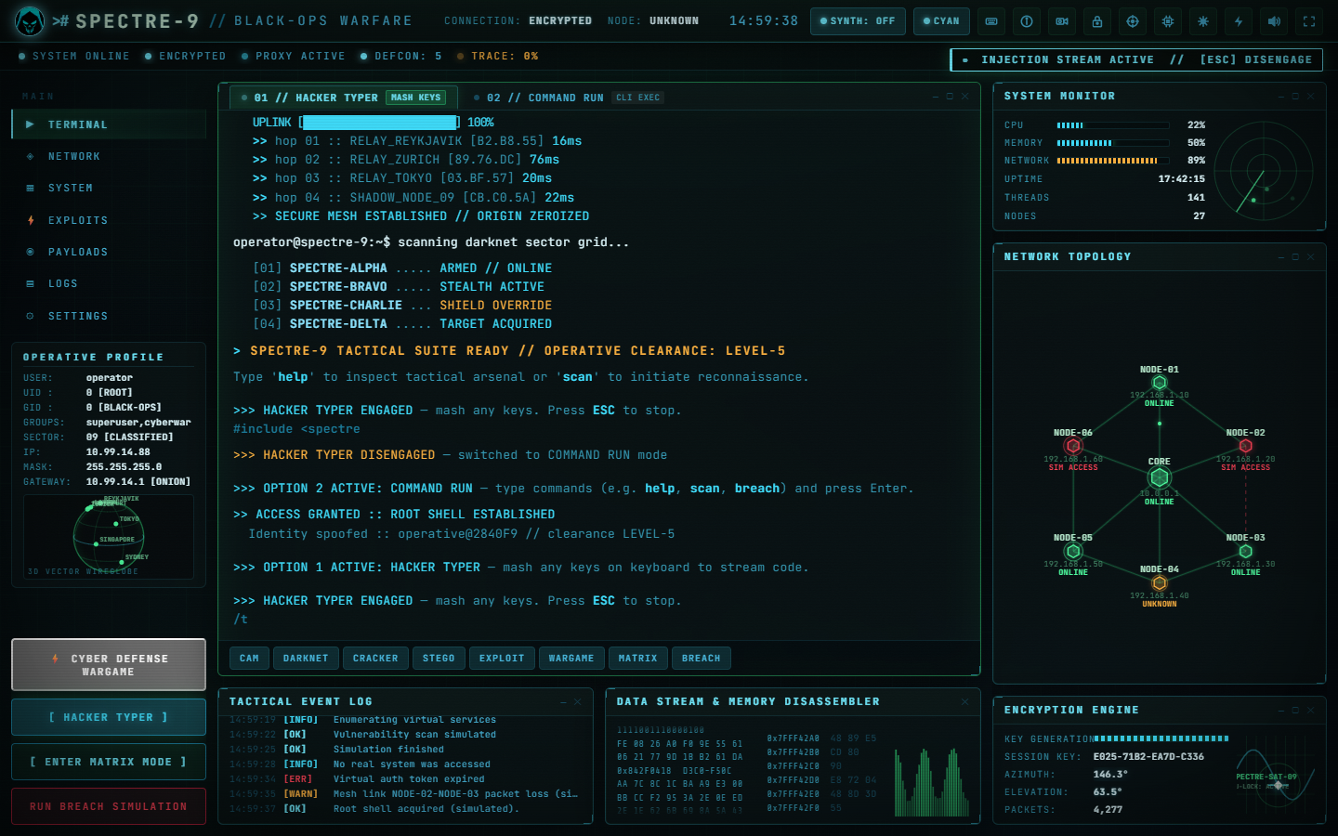Click the lightning bolt icon in the top toolbar
The width and height of the screenshot is (1338, 836).
tap(1239, 21)
